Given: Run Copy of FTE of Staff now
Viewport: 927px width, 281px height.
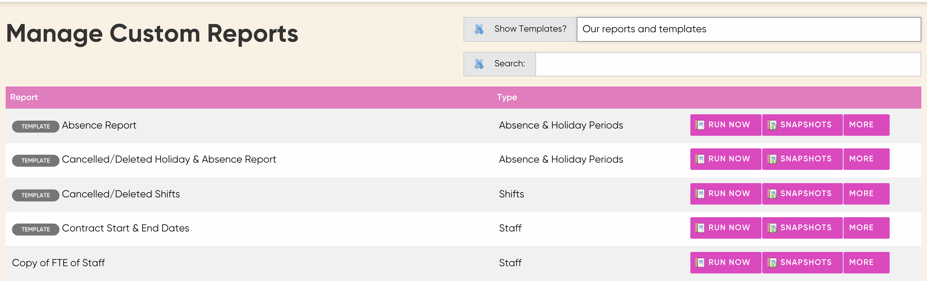Looking at the screenshot, I should tap(725, 263).
